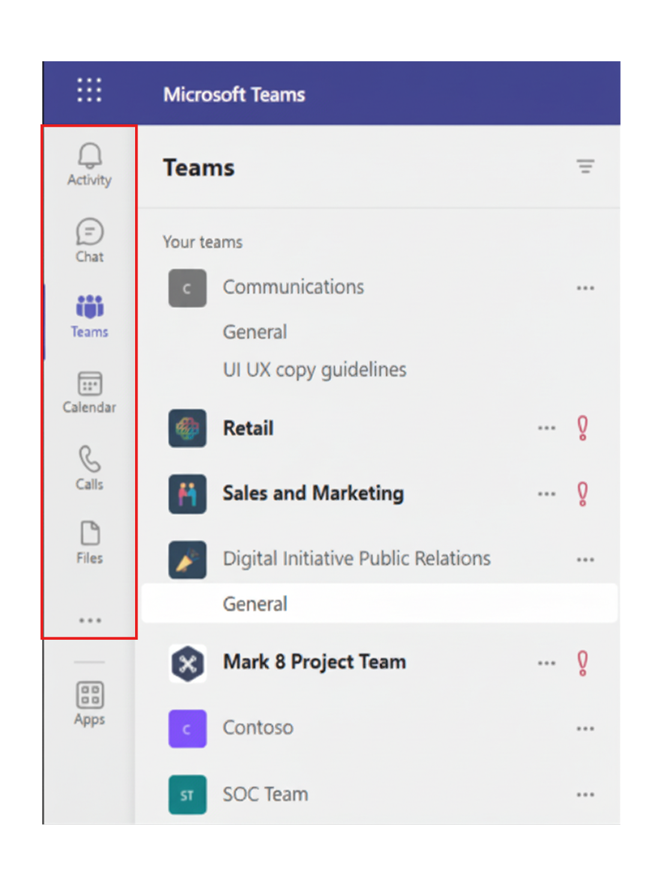Click the app launcher waffle icon
This screenshot has height=886, width=664.
88,90
